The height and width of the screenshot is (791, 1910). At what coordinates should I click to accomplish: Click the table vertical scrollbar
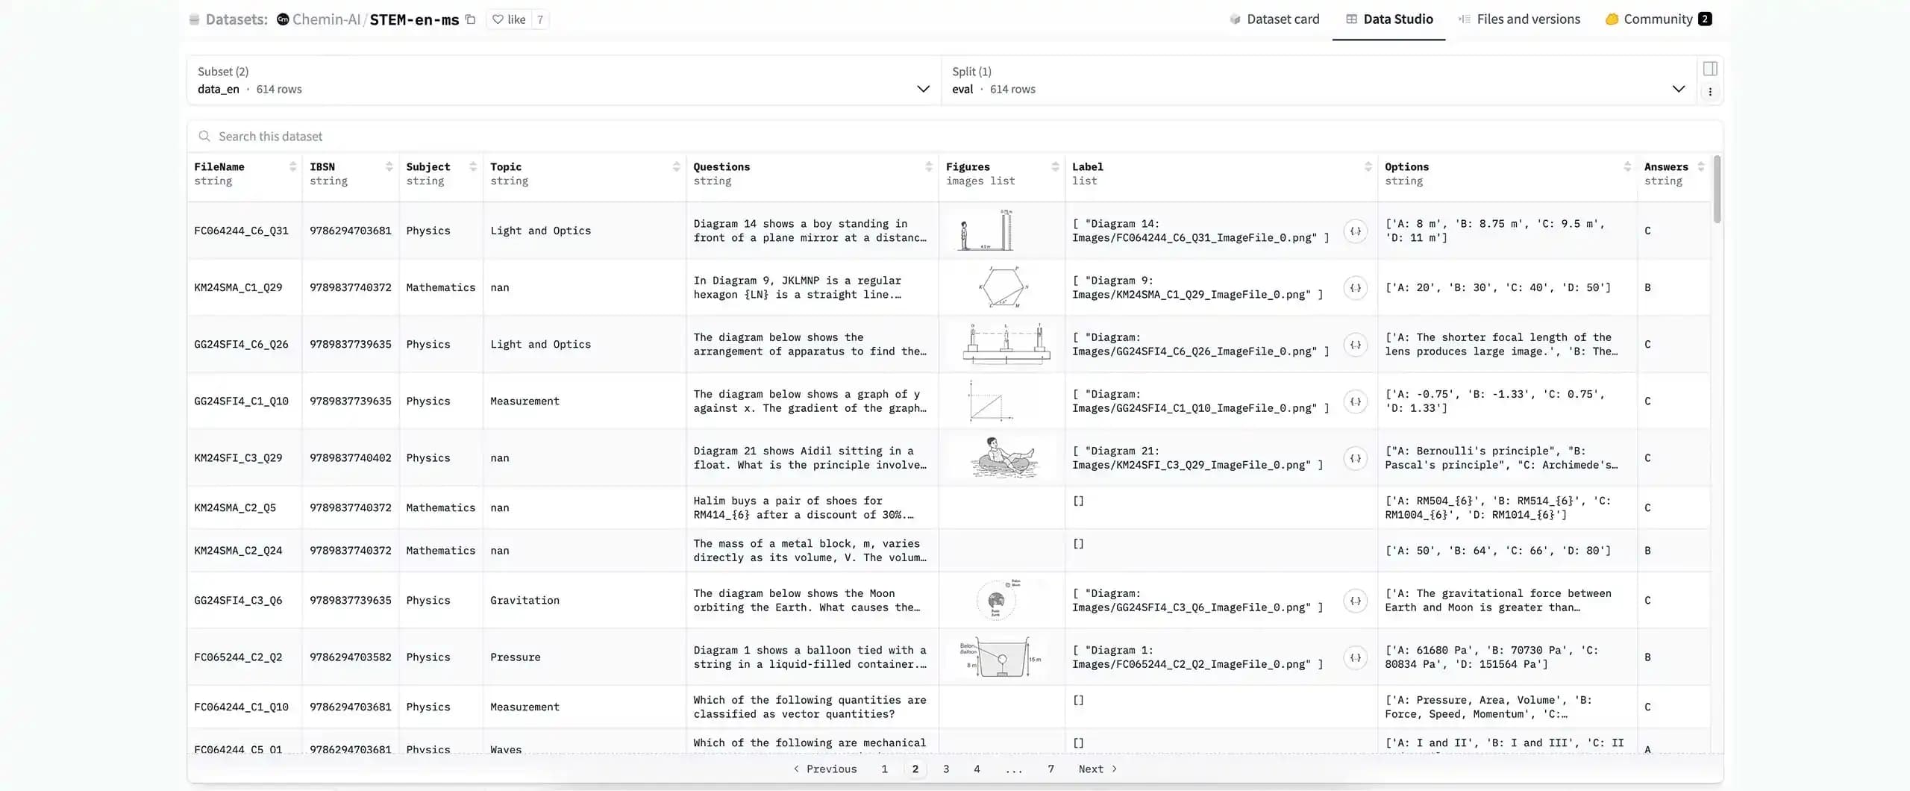pos(1717,189)
